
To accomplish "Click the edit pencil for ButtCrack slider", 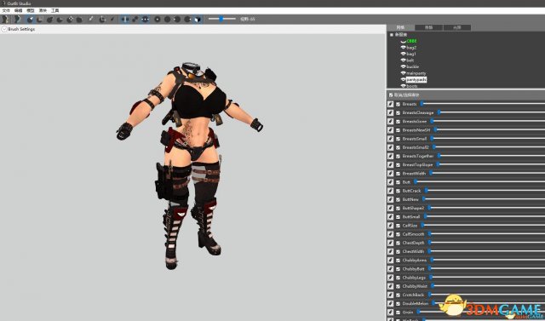I will [391, 191].
